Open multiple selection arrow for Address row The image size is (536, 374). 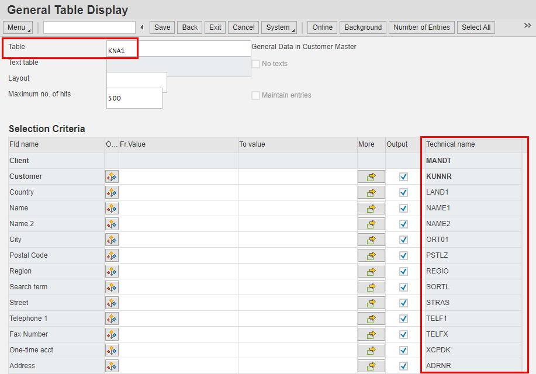click(371, 366)
